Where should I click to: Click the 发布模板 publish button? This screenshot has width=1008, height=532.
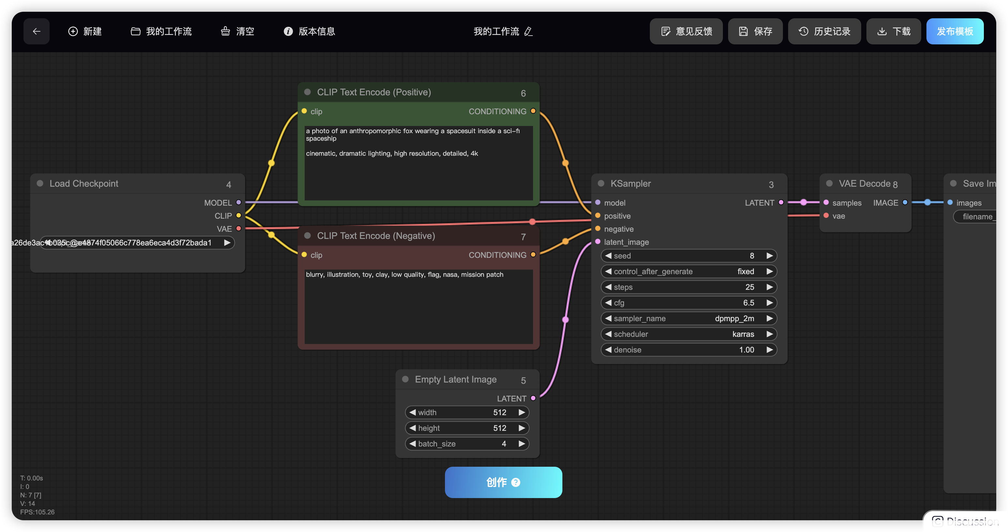click(x=955, y=31)
